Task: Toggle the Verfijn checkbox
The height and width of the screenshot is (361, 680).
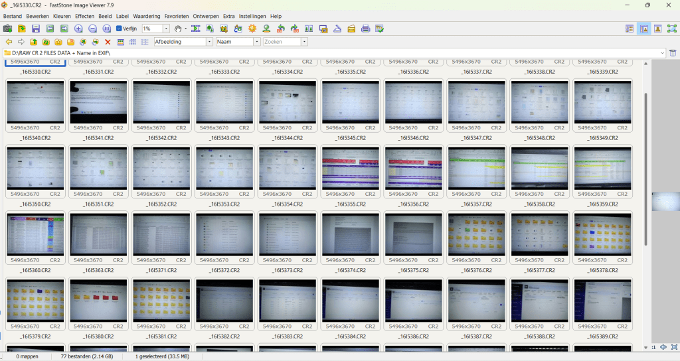Action: [119, 29]
